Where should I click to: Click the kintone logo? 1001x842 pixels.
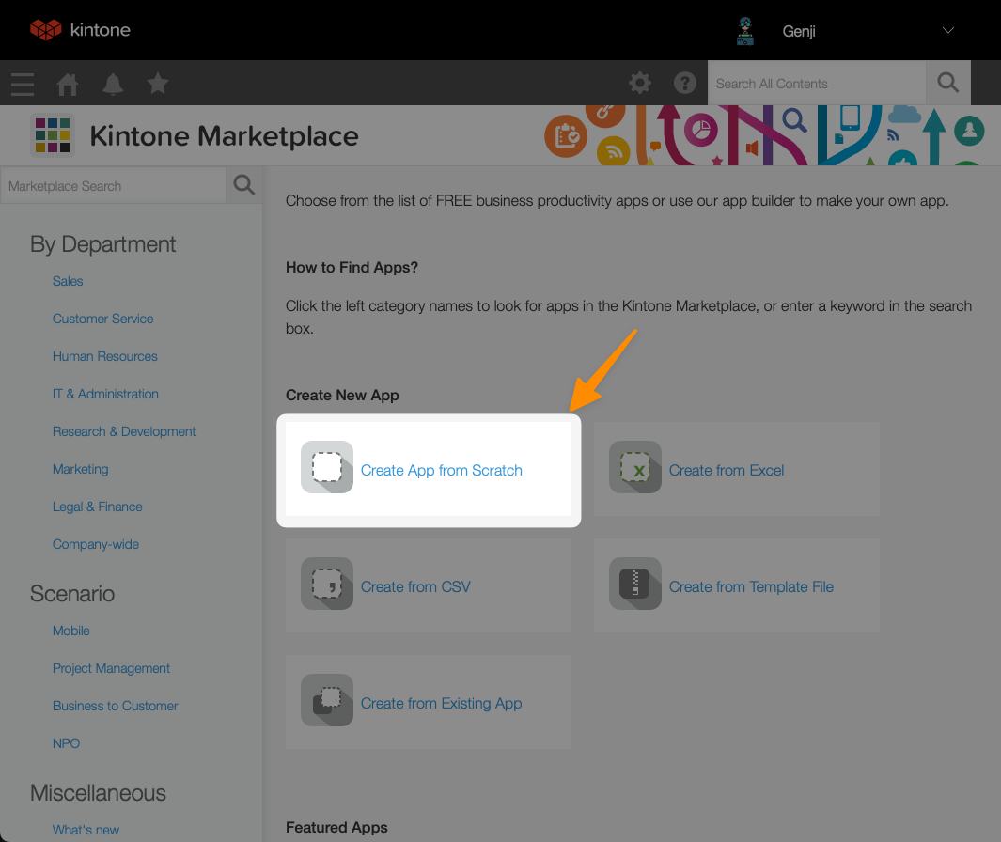coord(80,29)
